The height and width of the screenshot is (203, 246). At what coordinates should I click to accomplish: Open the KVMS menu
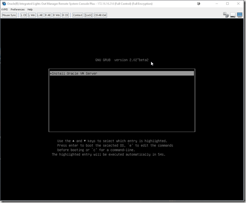point(4,10)
